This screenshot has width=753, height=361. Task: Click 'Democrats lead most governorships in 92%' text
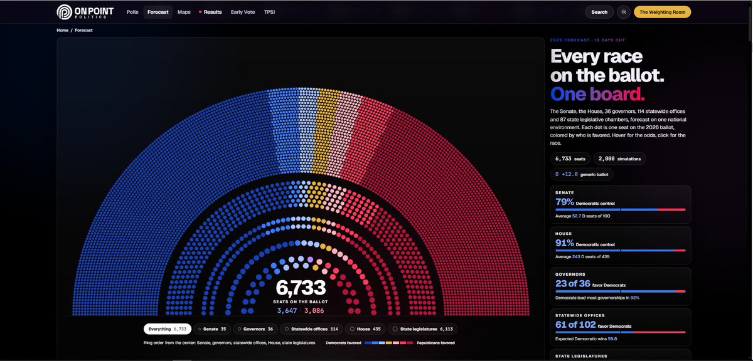point(597,298)
